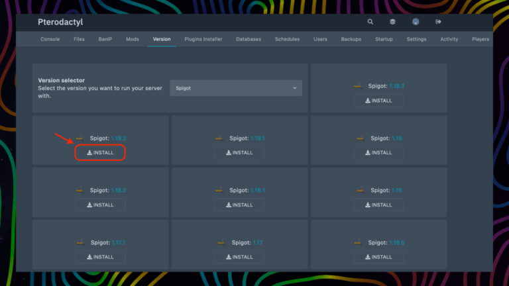Click the Spigot logo icon beside version 1.16.5
The height and width of the screenshot is (286, 509).
click(x=357, y=243)
